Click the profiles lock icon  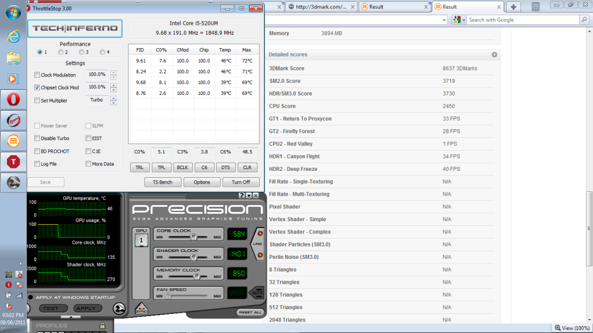[x=103, y=325]
